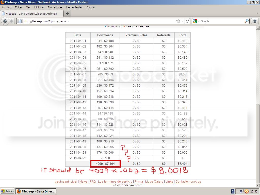Screen dimensions: 260x195
Task: Click the Total column header
Action: tap(182, 35)
